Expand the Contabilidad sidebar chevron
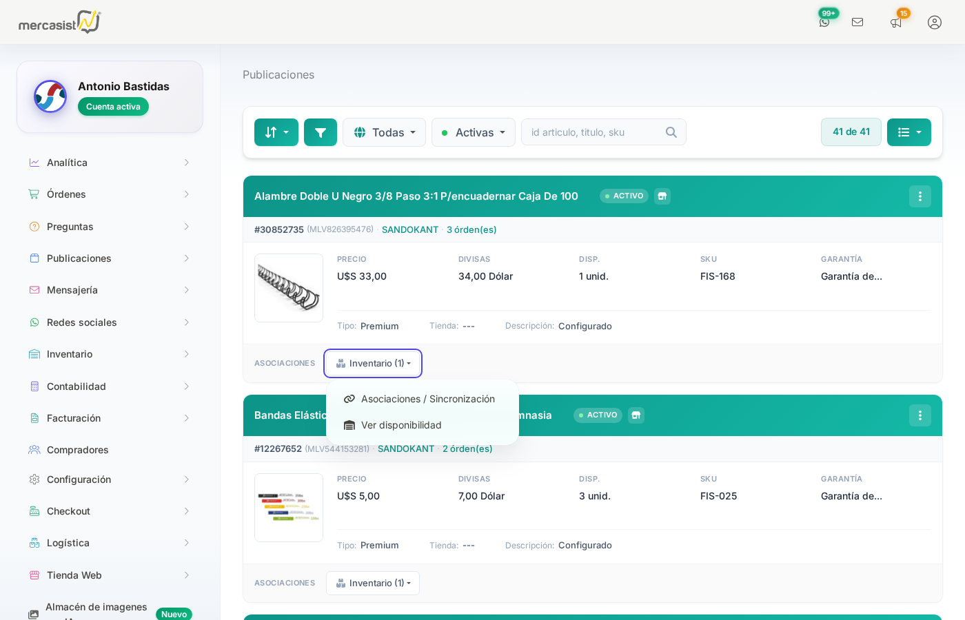 [186, 386]
